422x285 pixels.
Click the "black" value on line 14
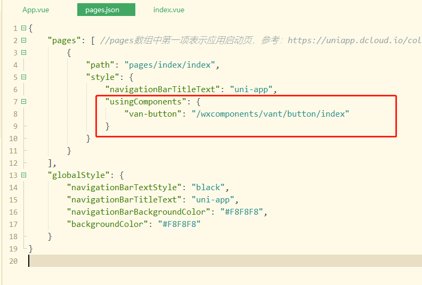[x=208, y=188]
